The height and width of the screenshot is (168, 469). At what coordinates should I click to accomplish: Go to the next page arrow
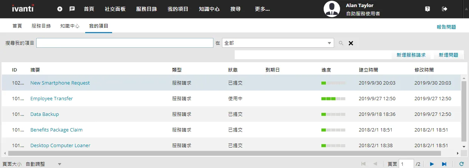[432, 164]
